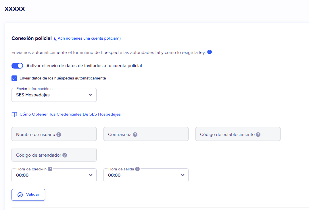Open the ¿Aún no tienes una cuenta policial? link
The width and height of the screenshot is (309, 210).
[87, 38]
